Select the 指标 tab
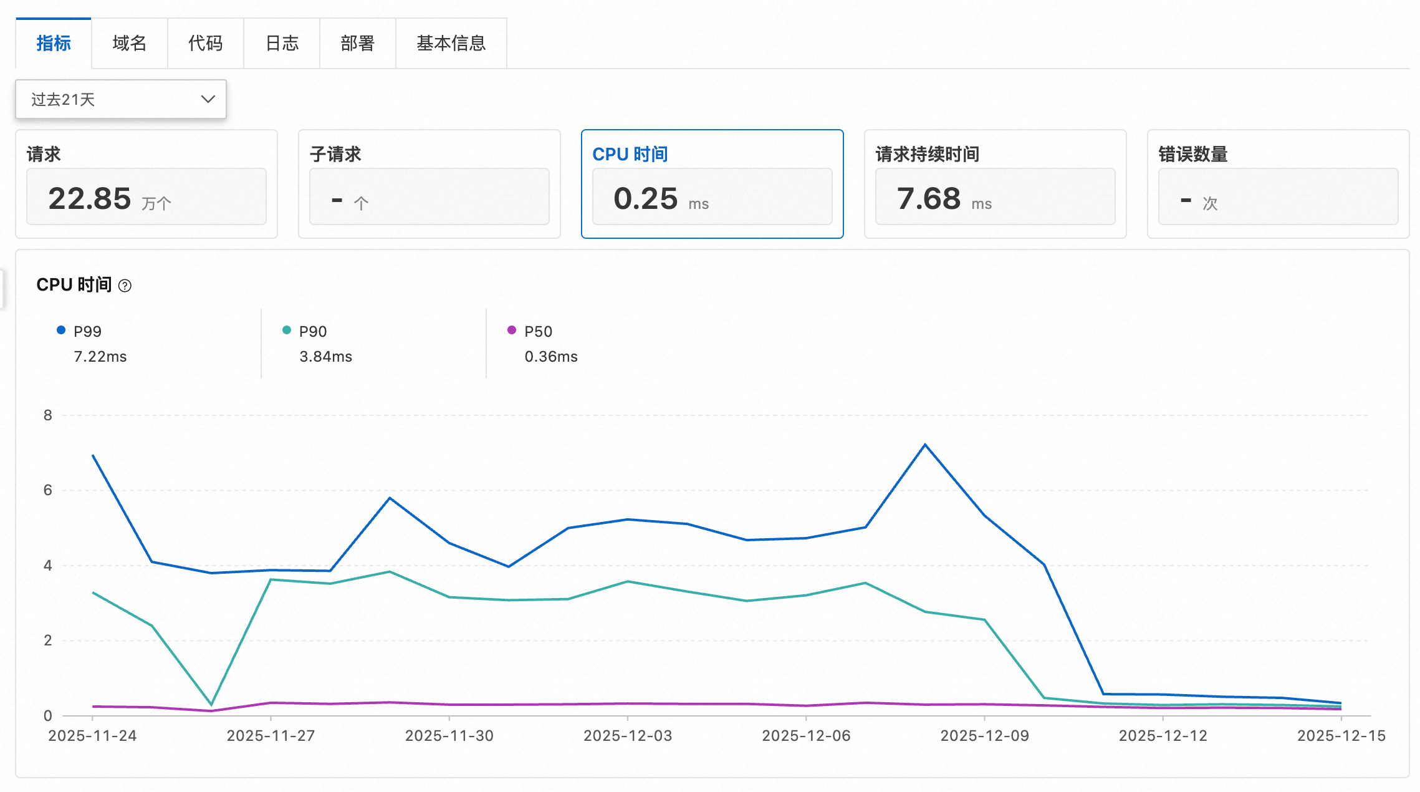Viewport: 1420px width, 792px height. coord(54,43)
